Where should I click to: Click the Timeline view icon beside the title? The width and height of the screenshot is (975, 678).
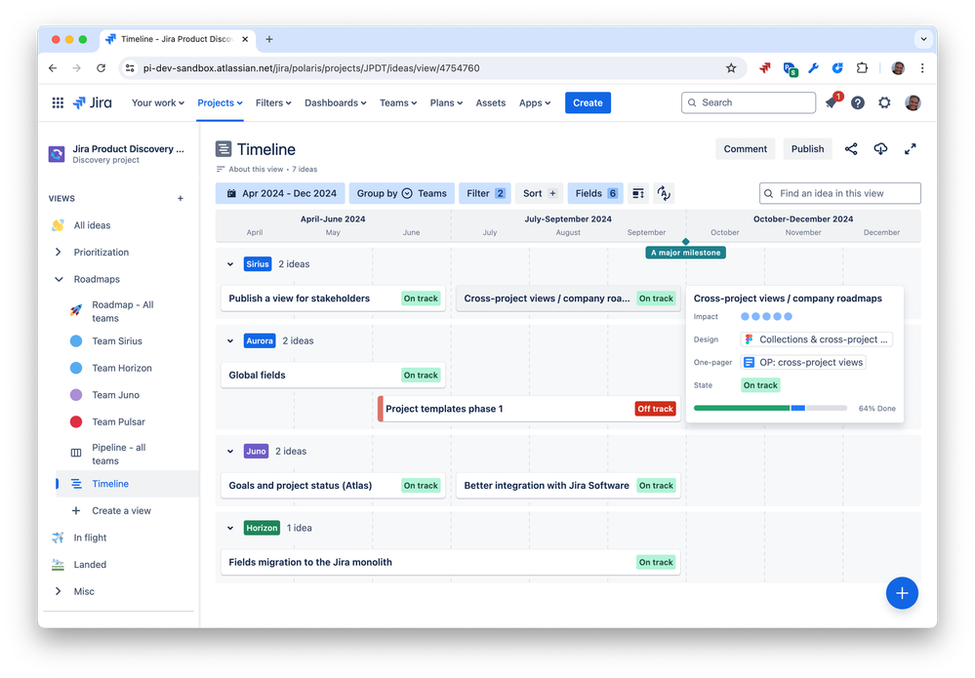(x=223, y=149)
